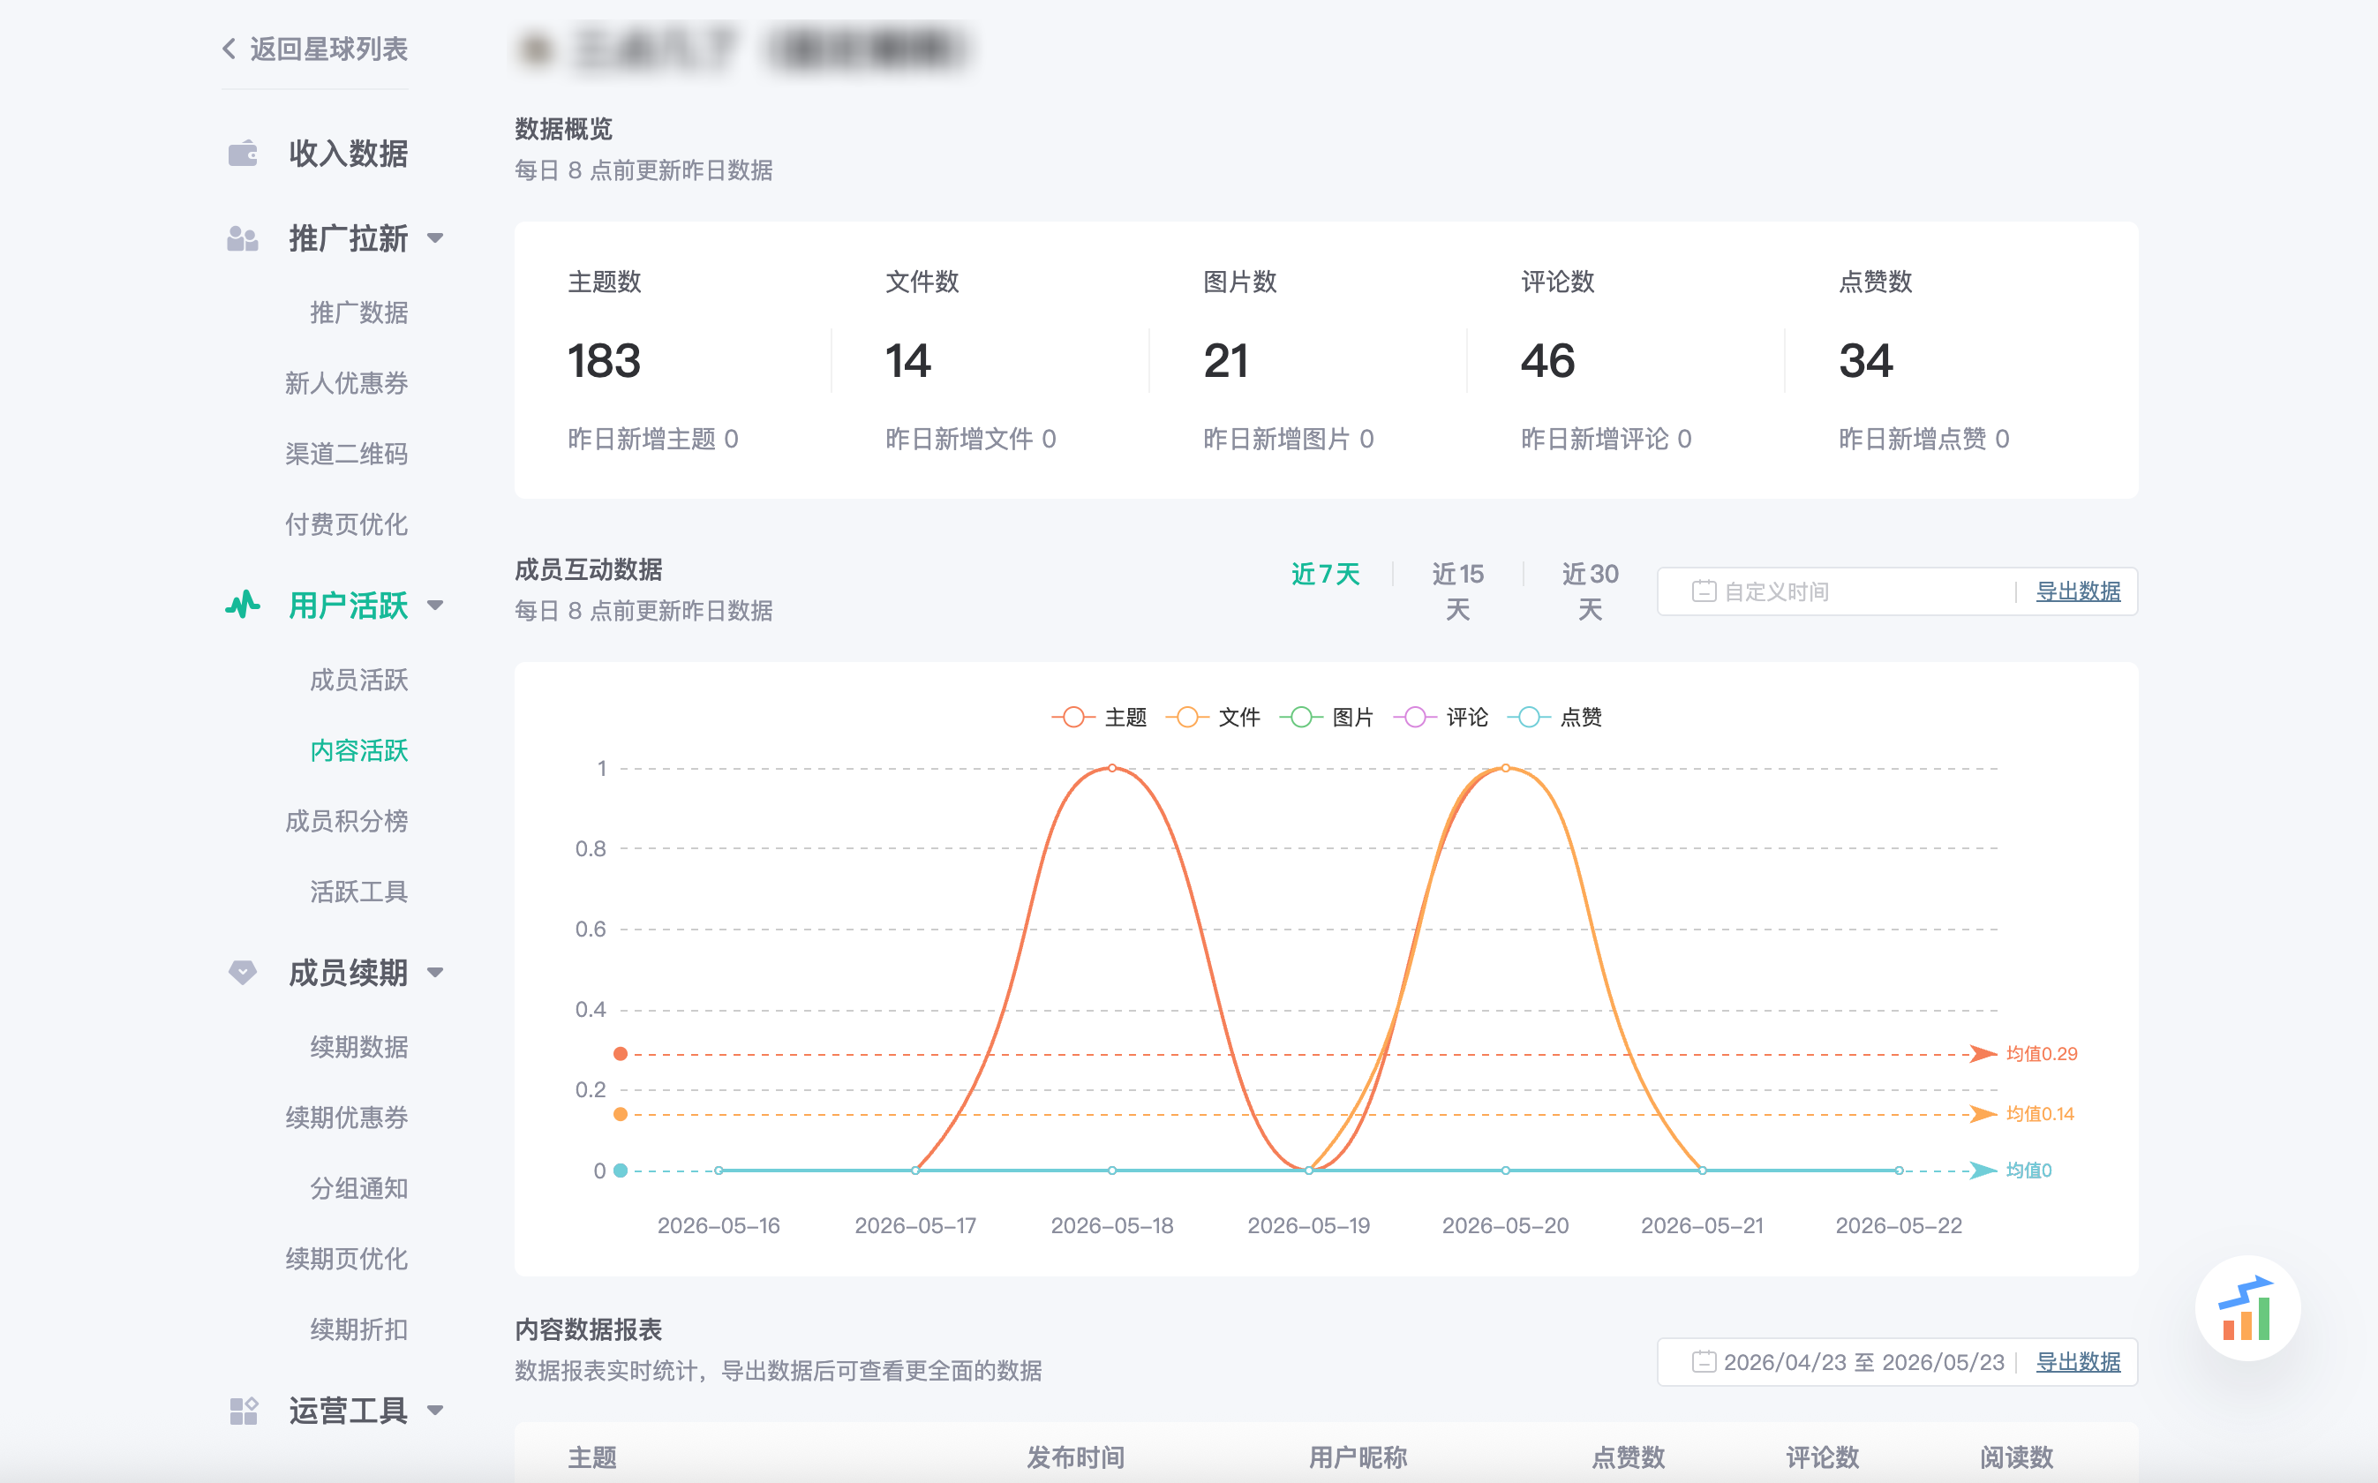Click calendar icon in 2026/04/23 date range
The width and height of the screenshot is (2378, 1483).
pyautogui.click(x=1704, y=1362)
